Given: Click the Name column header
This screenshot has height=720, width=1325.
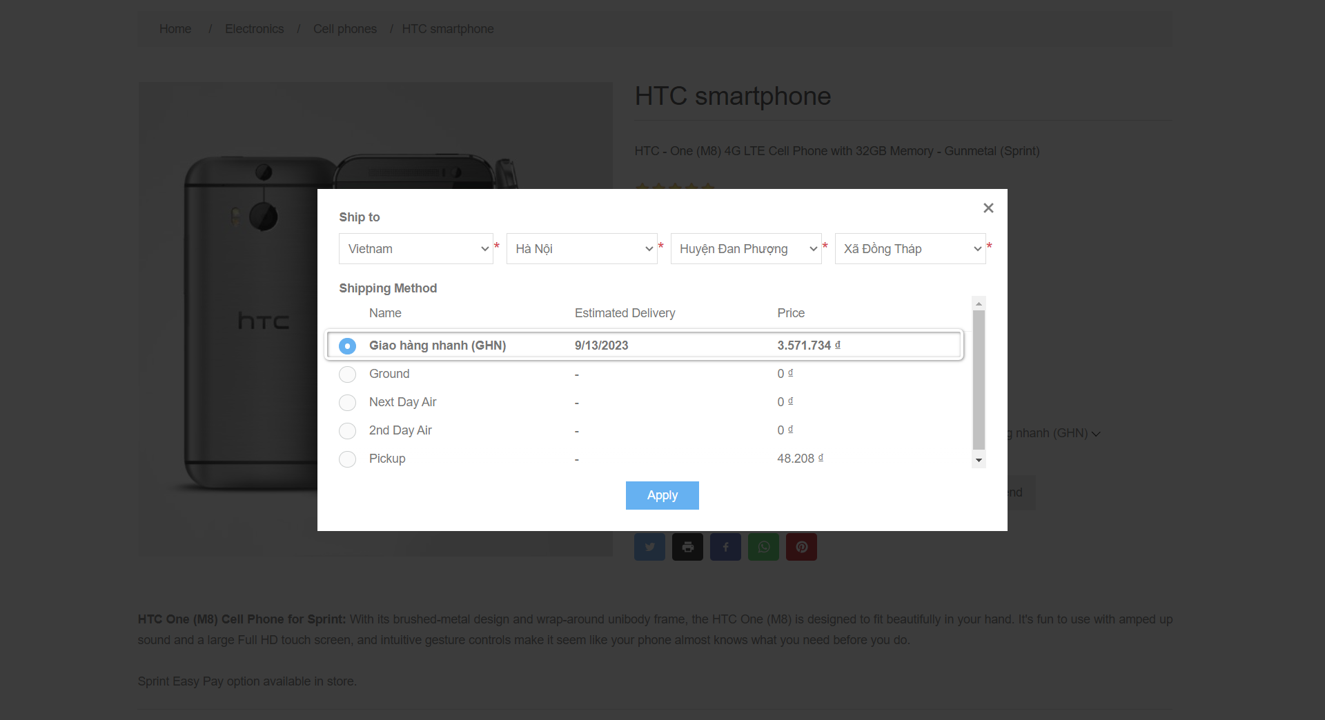Looking at the screenshot, I should 385,313.
